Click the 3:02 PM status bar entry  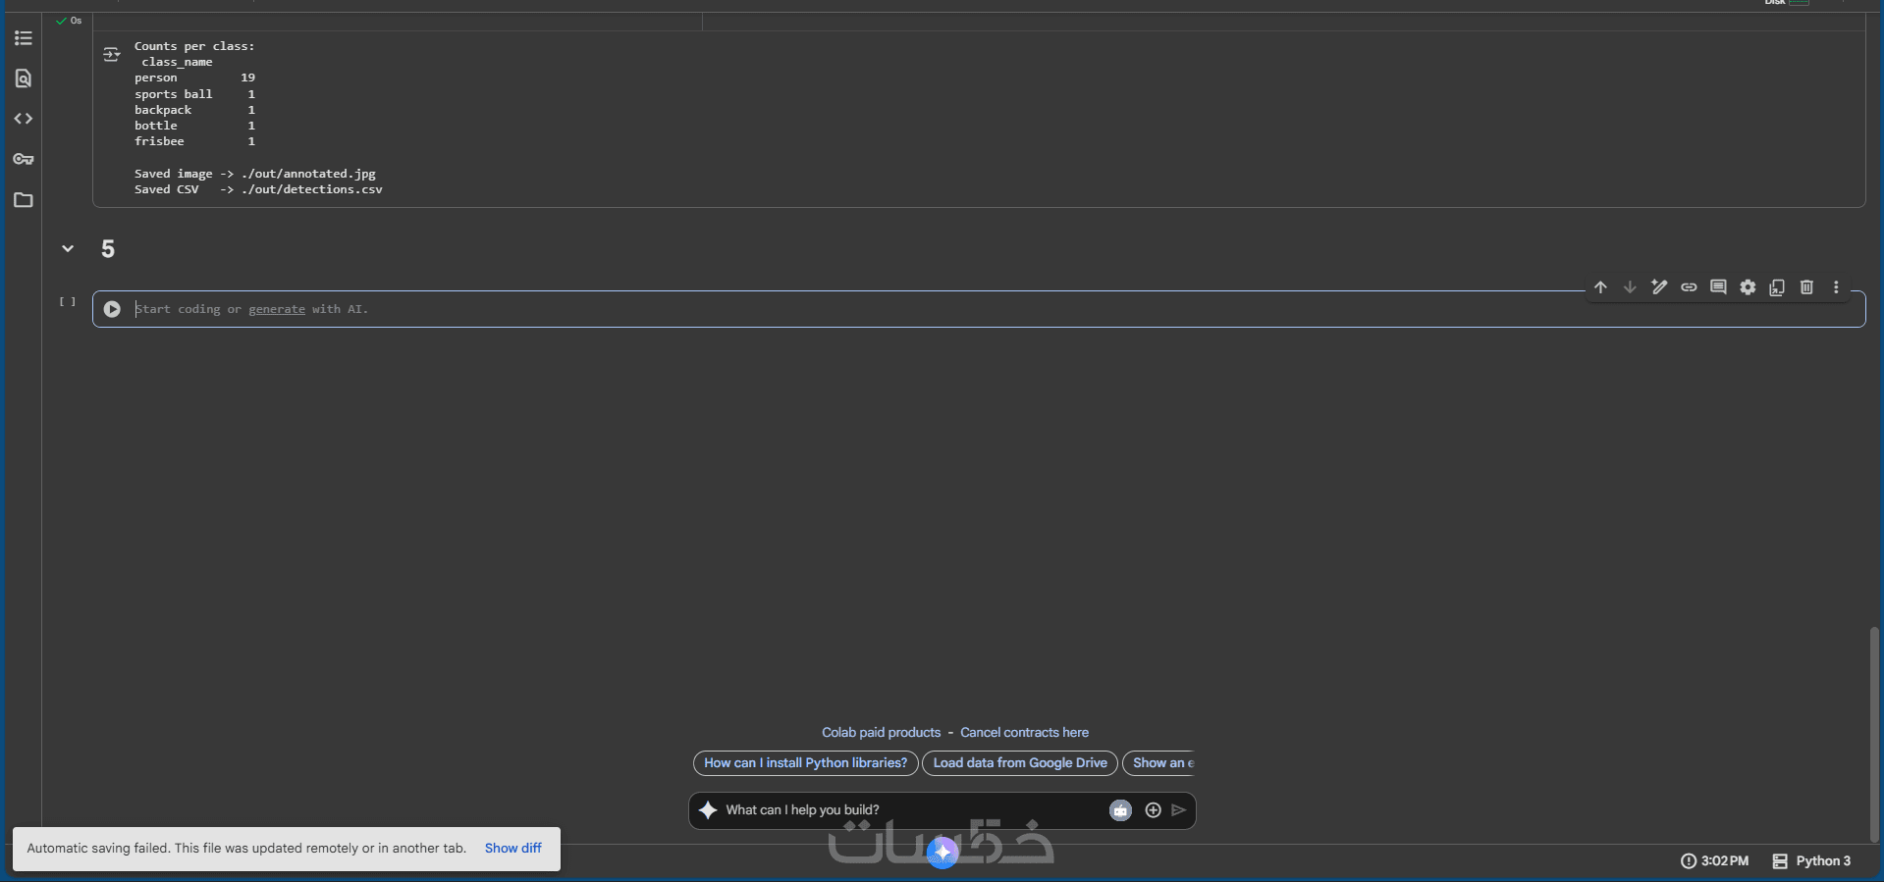point(1715,861)
